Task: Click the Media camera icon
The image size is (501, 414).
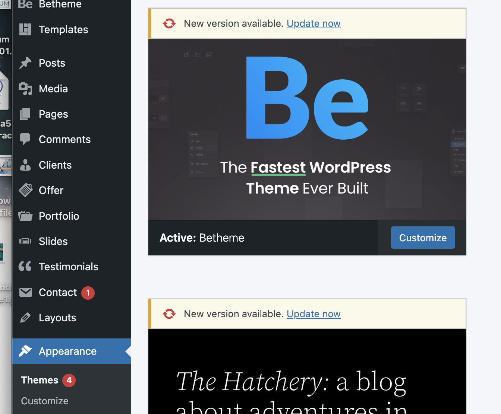Action: click(x=25, y=89)
